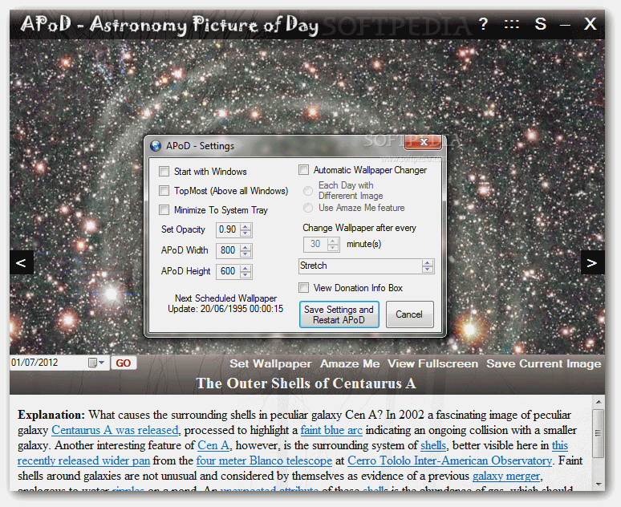
Task: Show next picture with right arrow
Action: coord(592,262)
